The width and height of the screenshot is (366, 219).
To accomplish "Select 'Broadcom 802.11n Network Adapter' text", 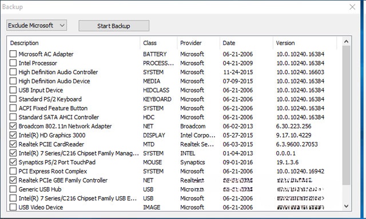I will [x=65, y=126].
